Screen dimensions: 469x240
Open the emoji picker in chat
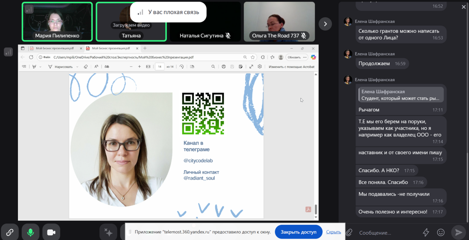pos(441,232)
